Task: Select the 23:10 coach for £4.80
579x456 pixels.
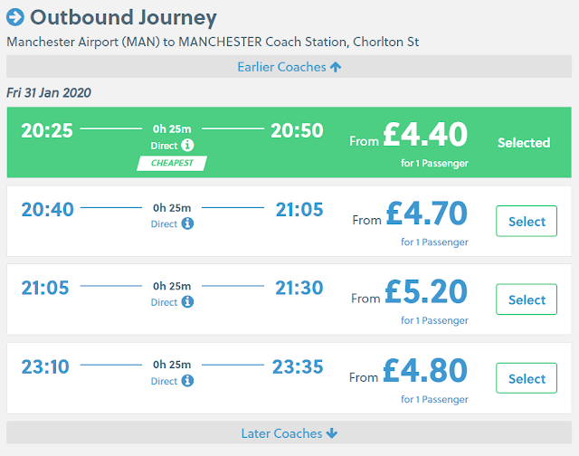Action: point(527,378)
